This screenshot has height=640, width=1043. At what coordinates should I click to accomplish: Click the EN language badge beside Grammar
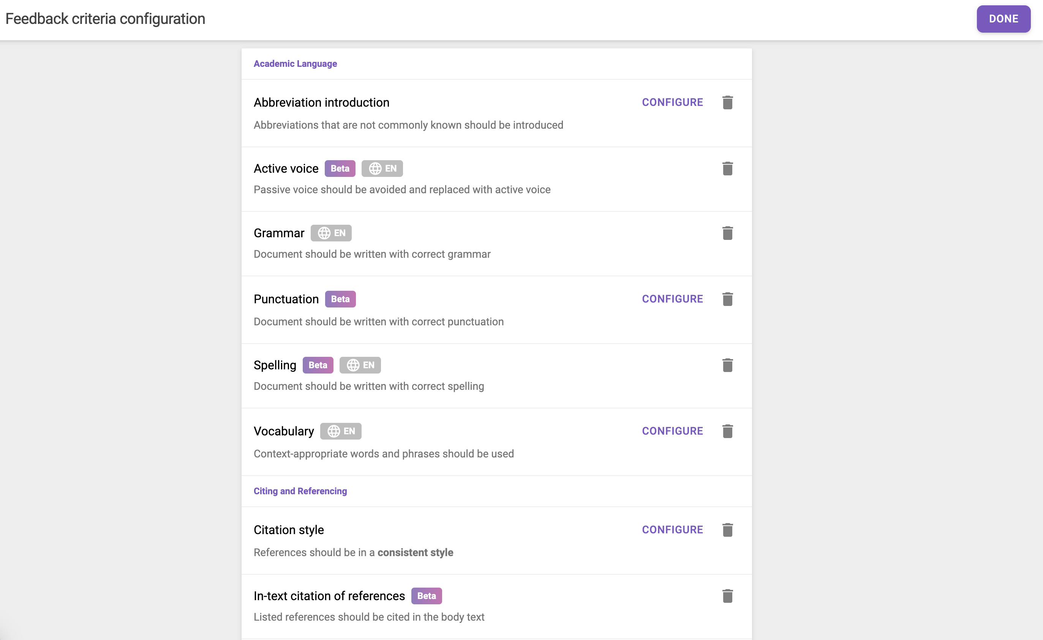pyautogui.click(x=331, y=233)
